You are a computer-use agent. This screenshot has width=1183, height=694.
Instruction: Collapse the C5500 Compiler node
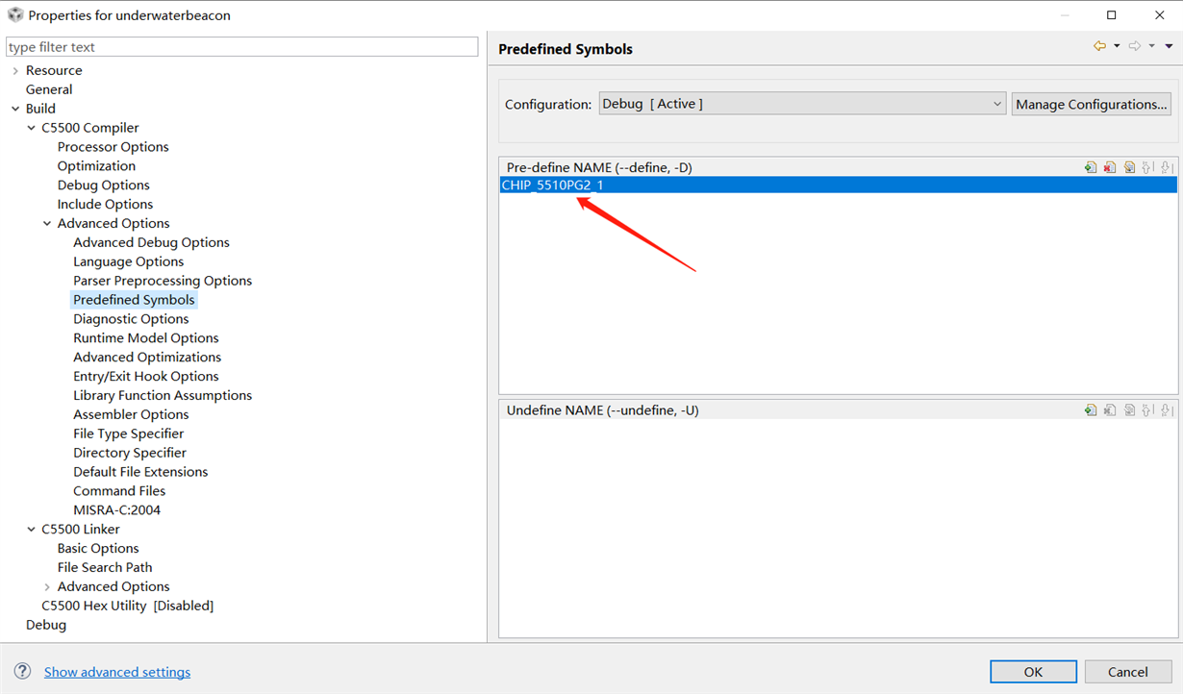coord(32,128)
